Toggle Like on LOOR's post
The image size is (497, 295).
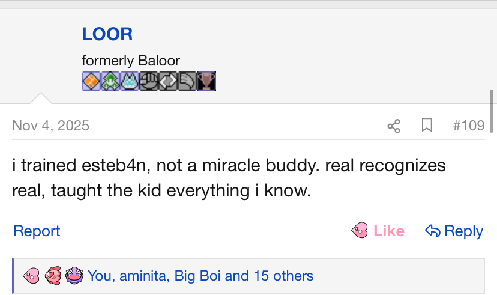378,231
